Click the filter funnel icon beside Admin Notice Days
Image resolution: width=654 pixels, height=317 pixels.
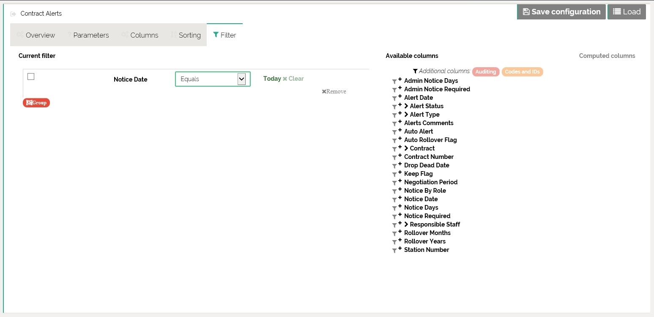coord(394,81)
